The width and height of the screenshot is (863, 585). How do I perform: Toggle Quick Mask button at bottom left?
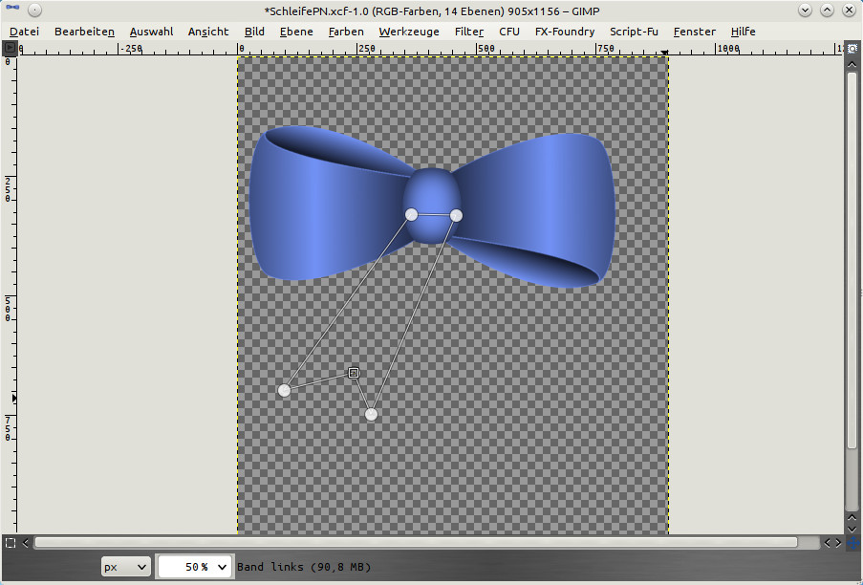[10, 543]
